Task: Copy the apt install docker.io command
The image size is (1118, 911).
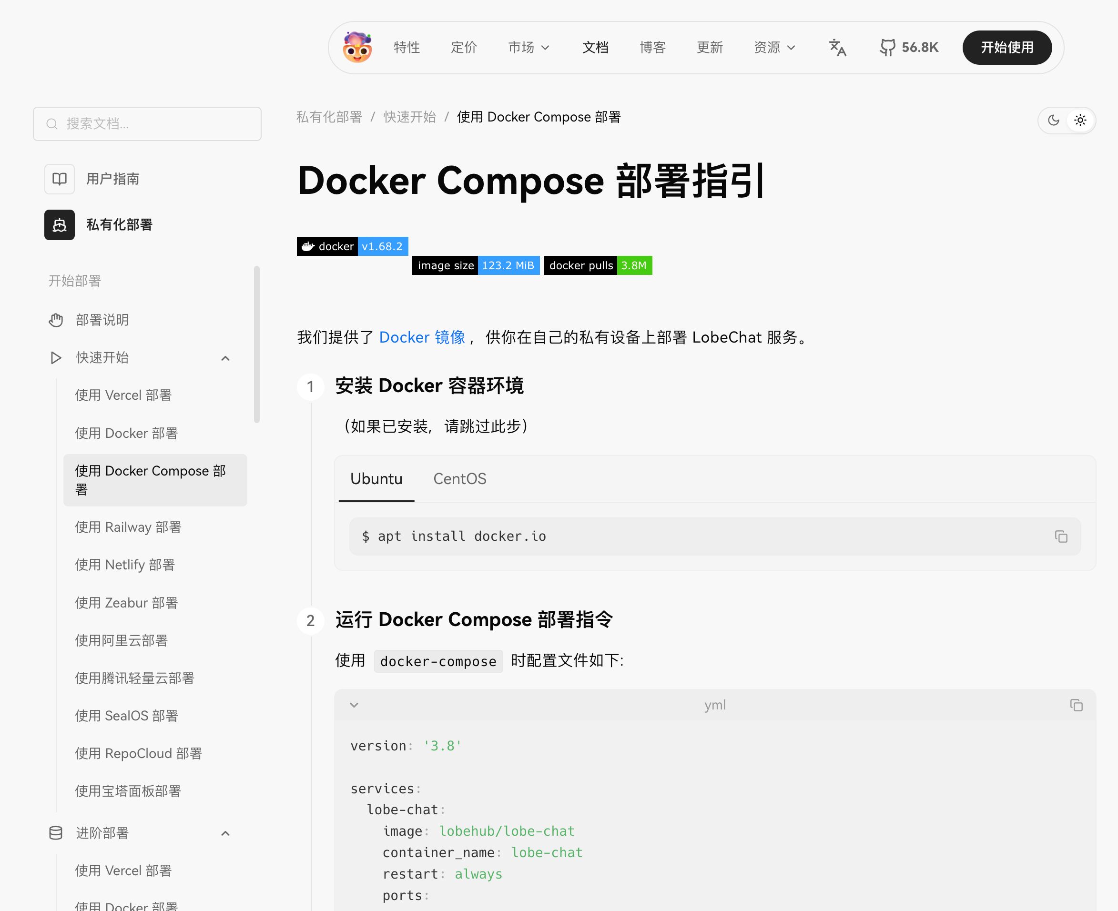Action: pyautogui.click(x=1061, y=536)
